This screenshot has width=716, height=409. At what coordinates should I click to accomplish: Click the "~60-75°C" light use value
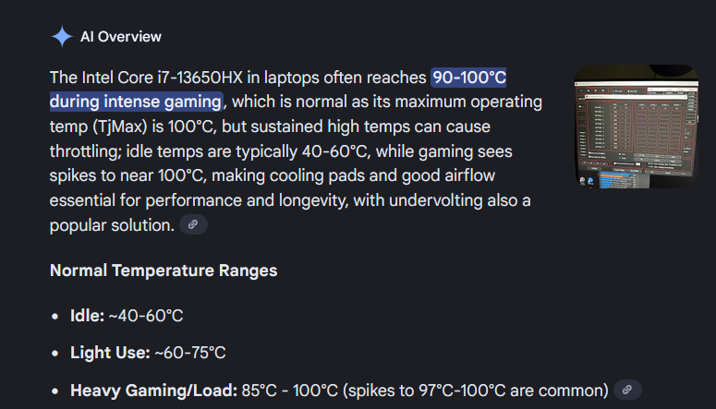(189, 353)
